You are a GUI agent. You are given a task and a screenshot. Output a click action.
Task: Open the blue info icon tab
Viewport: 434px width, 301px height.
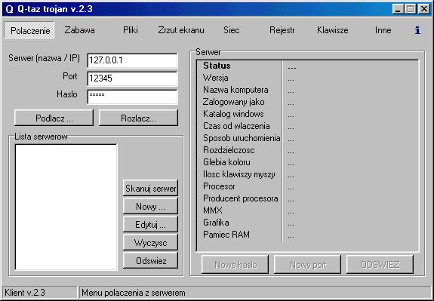417,30
